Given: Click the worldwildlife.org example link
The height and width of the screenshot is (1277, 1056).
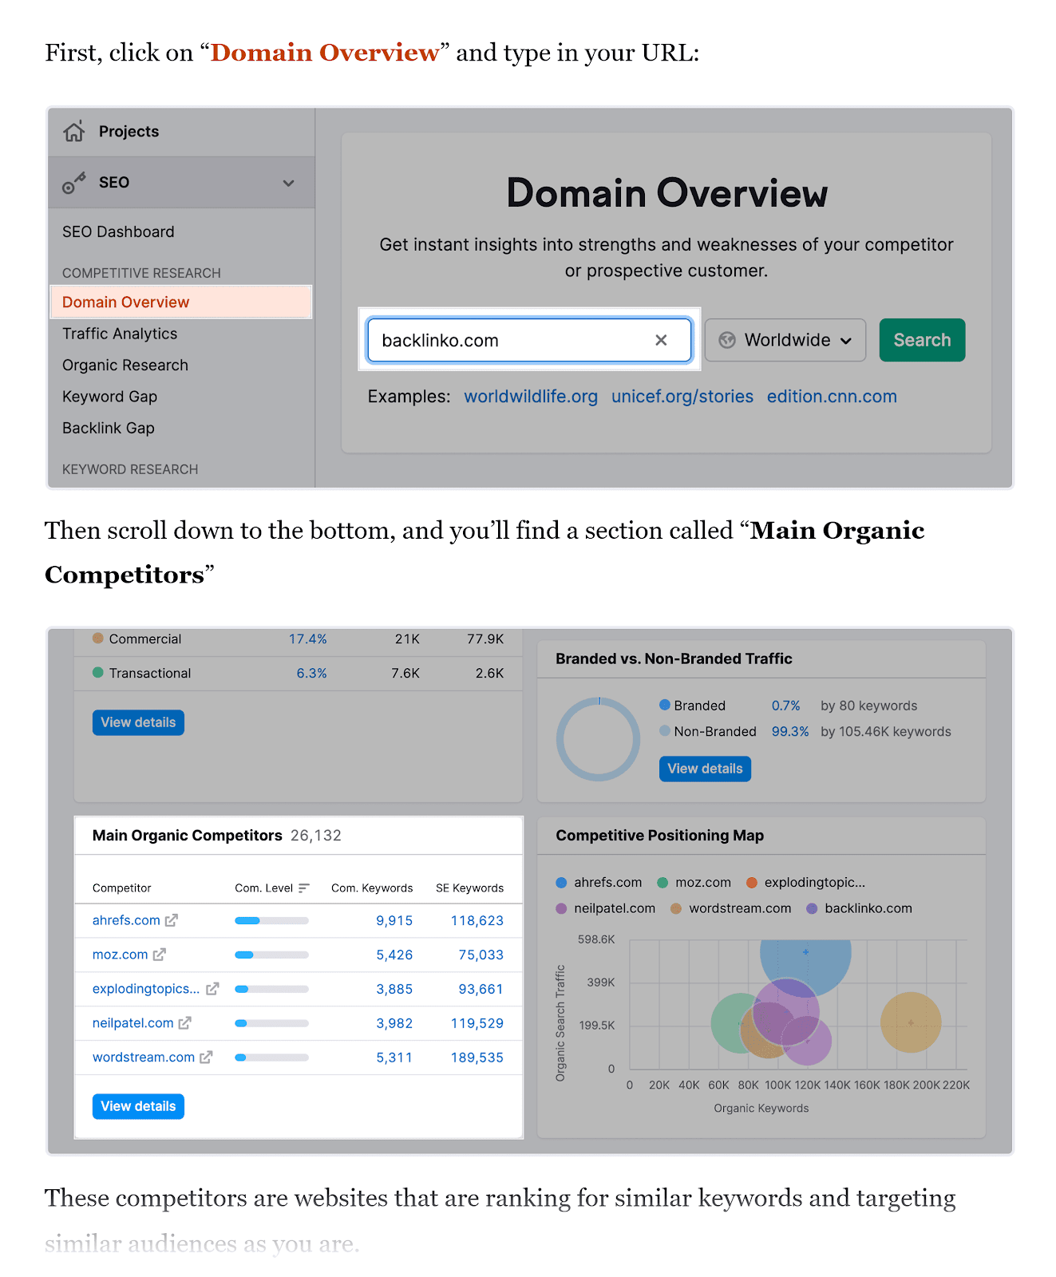Looking at the screenshot, I should 531,397.
